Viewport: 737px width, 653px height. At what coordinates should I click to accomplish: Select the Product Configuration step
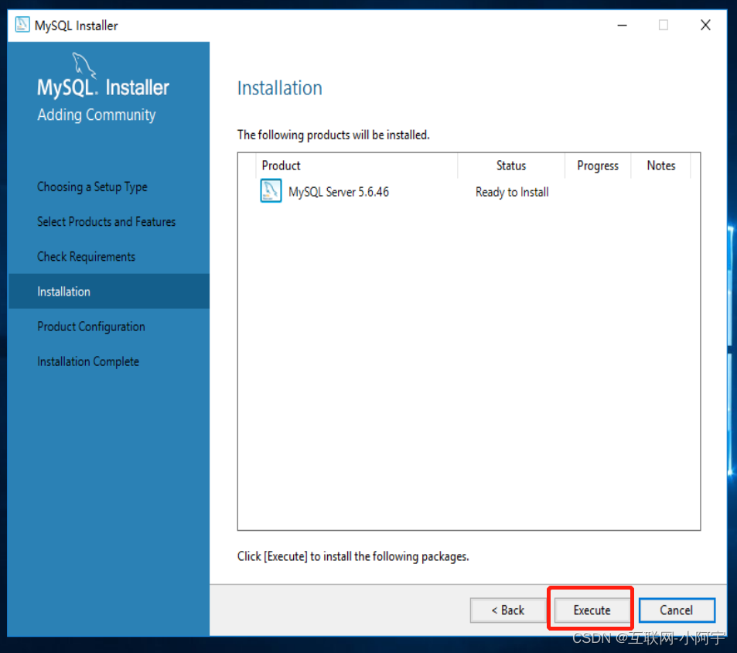(x=90, y=326)
